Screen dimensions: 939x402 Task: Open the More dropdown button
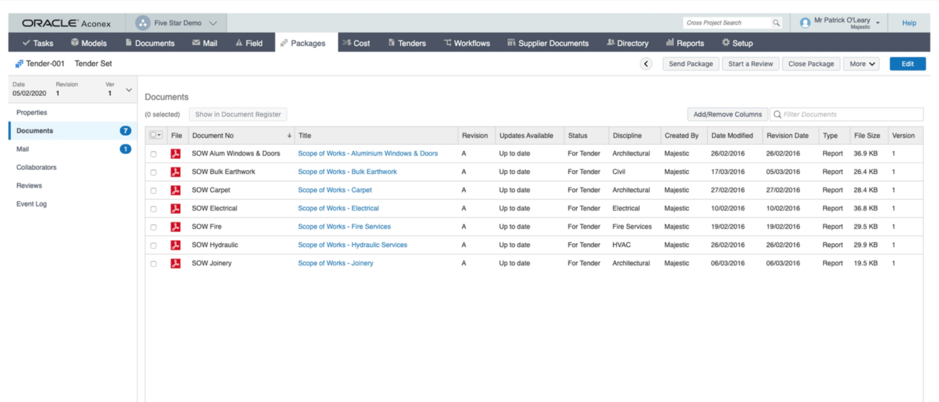click(861, 64)
